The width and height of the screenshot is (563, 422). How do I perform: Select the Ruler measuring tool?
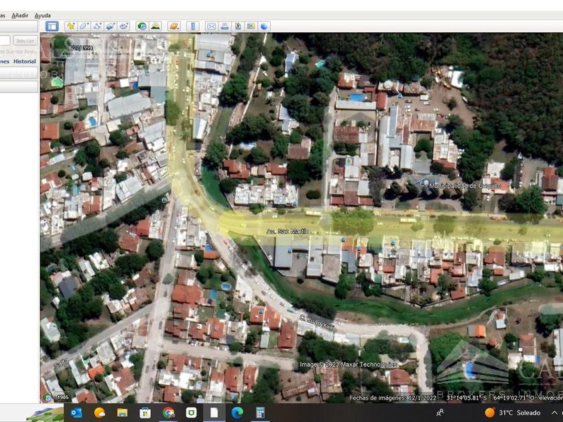coord(192,26)
